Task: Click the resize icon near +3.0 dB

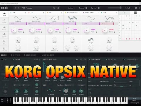Action: [x=136, y=8]
